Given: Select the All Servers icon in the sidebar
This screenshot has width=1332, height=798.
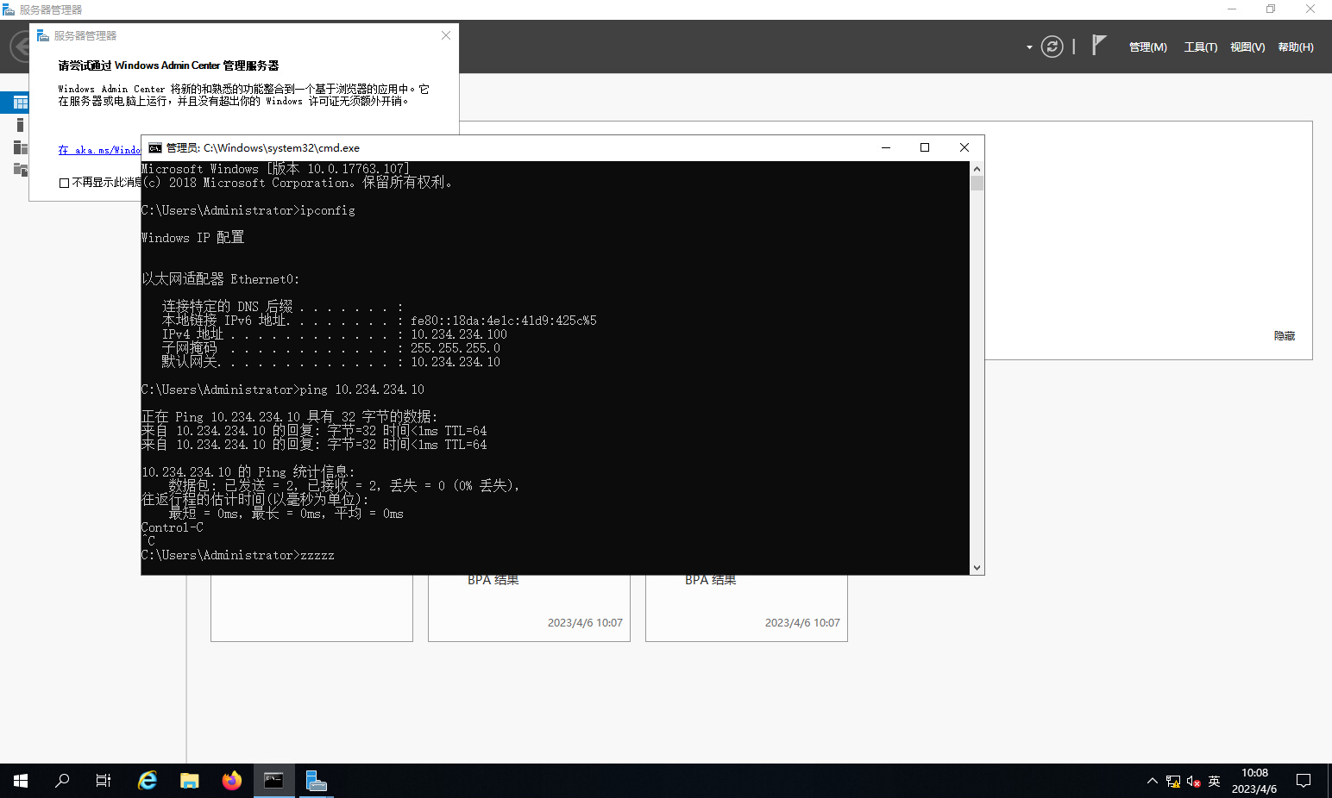Looking at the screenshot, I should (x=20, y=147).
